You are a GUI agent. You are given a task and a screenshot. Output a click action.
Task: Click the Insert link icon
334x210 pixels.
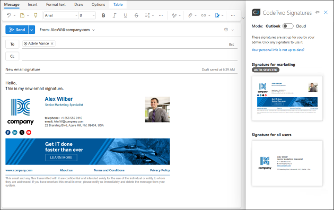[x=204, y=15]
